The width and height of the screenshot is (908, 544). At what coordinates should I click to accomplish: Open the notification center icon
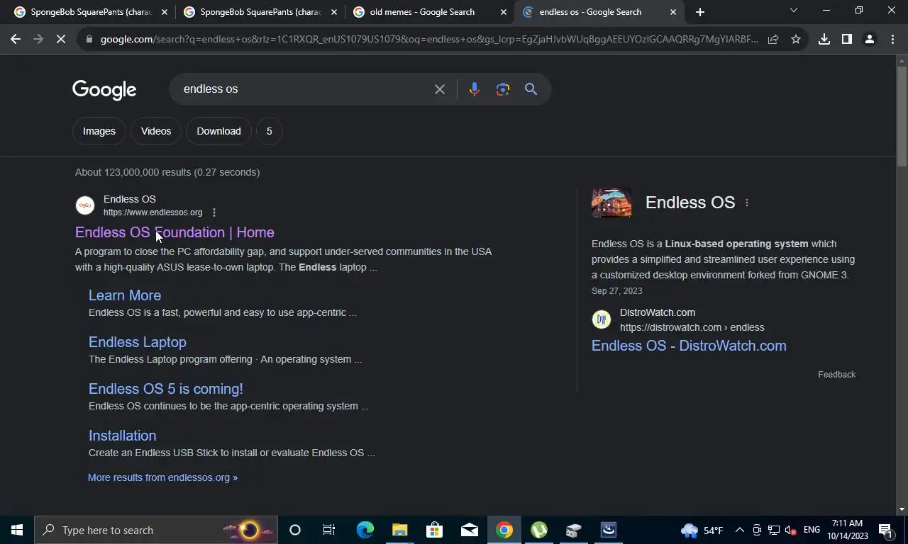[885, 530]
